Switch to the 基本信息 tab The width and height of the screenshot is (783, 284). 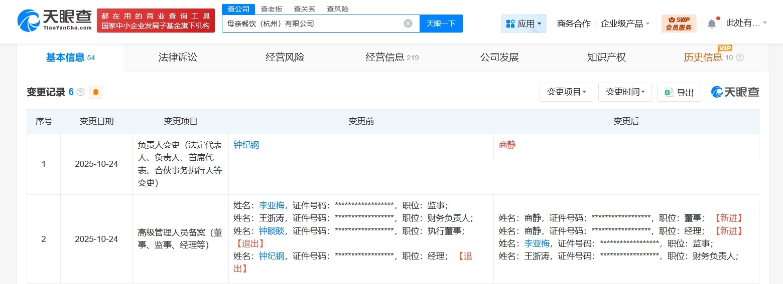(x=70, y=58)
